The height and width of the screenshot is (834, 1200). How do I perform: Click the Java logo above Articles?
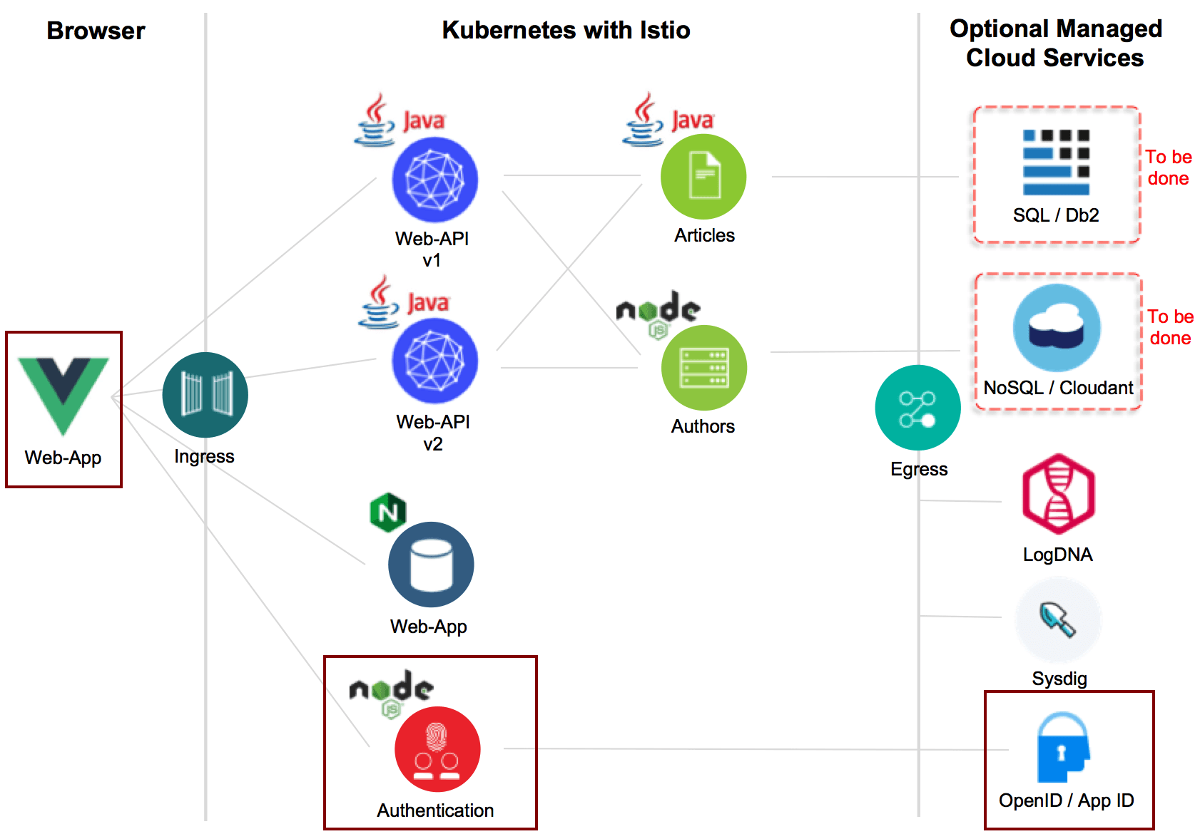tap(668, 119)
